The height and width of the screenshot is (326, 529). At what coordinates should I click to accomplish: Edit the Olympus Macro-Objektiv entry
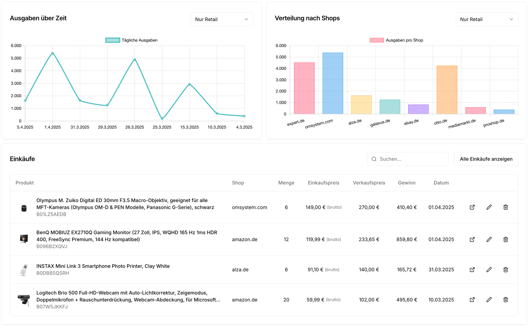[489, 207]
